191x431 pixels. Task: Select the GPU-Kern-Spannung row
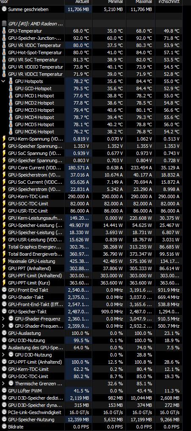91,139
